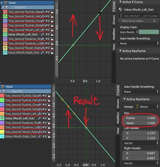Click the RNA Array Index field
160x167 pixels.
(139, 21)
